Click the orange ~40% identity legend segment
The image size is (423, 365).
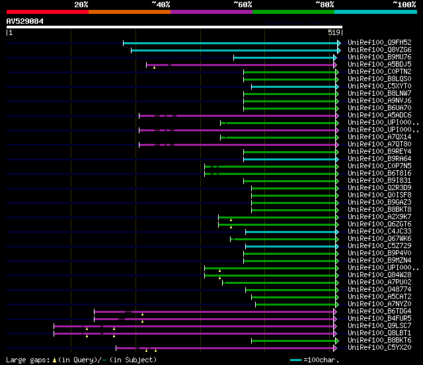click(x=130, y=12)
